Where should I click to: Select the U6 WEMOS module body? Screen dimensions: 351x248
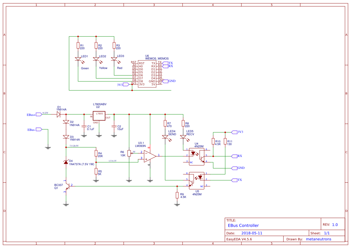click(147, 74)
